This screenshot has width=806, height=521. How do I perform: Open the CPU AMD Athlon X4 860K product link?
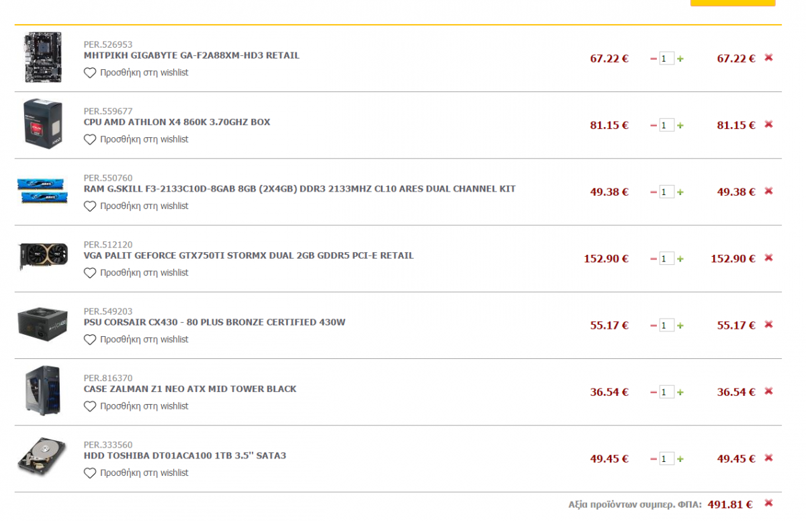[x=177, y=122]
